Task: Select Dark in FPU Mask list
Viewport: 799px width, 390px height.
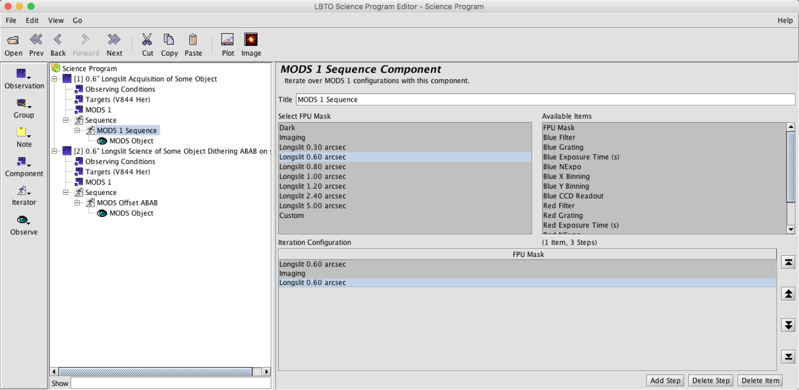Action: pyautogui.click(x=405, y=127)
